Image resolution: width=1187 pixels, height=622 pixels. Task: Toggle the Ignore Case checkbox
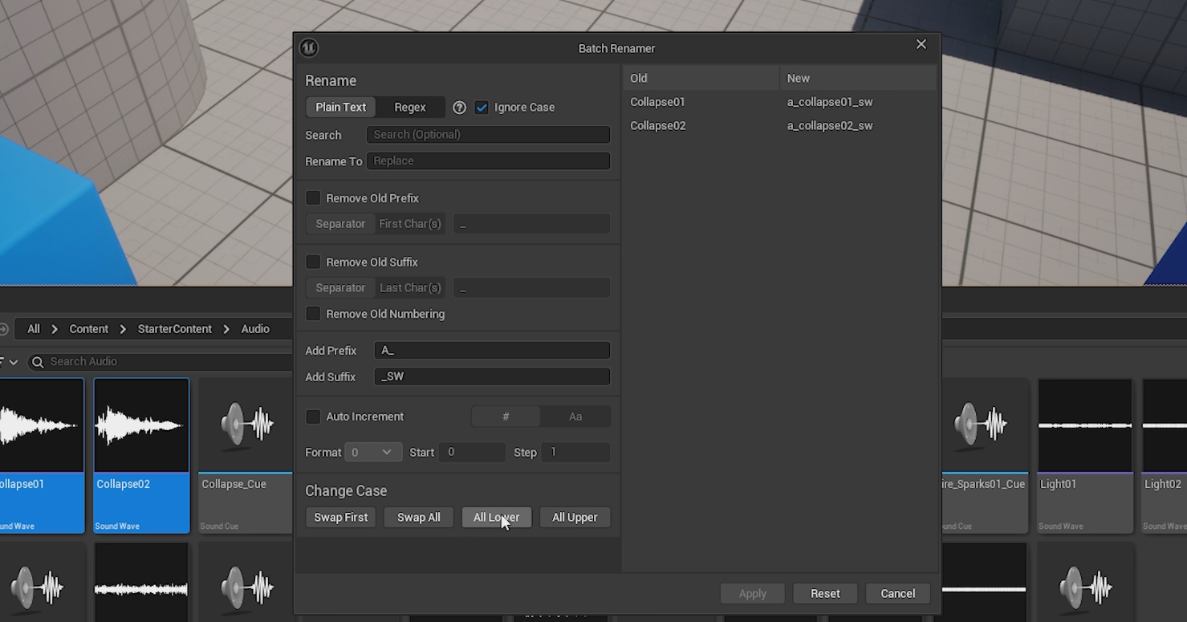tap(482, 108)
